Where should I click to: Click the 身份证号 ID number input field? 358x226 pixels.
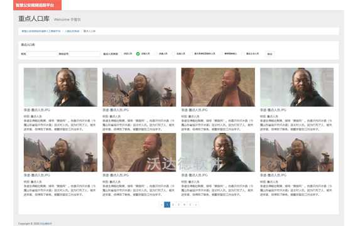click(85, 54)
